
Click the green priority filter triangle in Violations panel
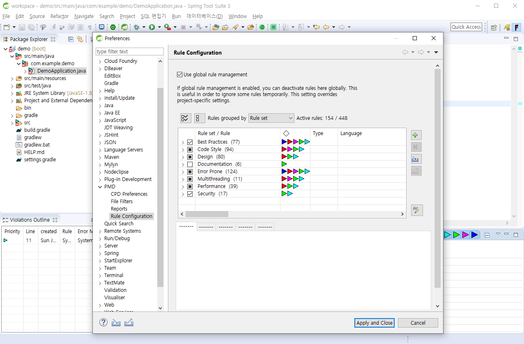click(x=456, y=235)
